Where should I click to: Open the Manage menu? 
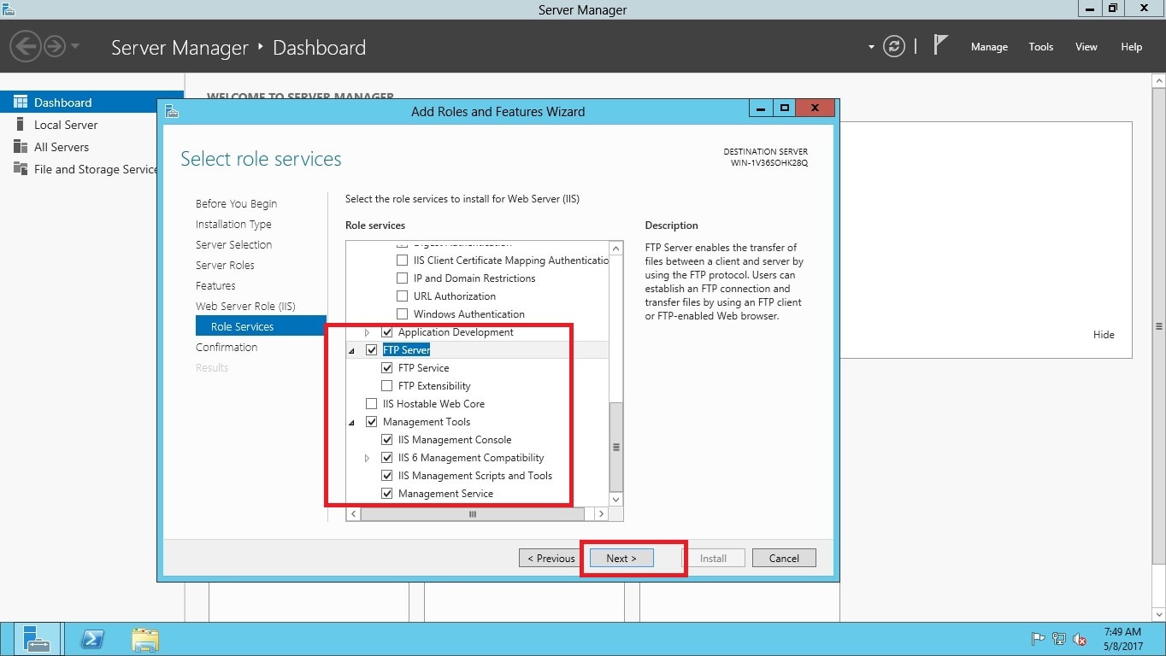(989, 47)
